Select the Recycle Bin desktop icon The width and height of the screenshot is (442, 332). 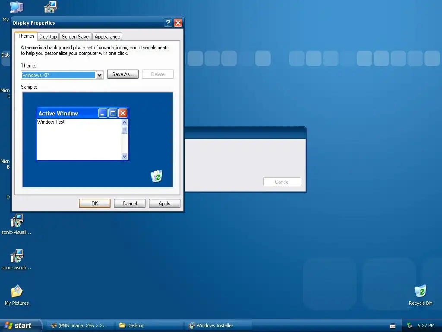pos(420,295)
